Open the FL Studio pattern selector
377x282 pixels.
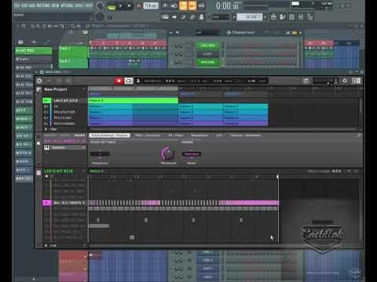tap(249, 17)
